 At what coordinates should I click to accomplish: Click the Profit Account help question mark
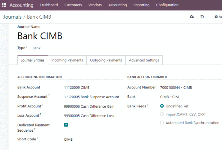[43, 105]
